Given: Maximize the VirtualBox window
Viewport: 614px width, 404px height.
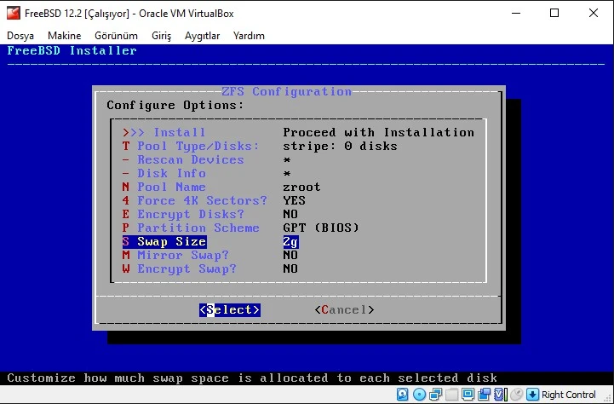Looking at the screenshot, I should 554,13.
